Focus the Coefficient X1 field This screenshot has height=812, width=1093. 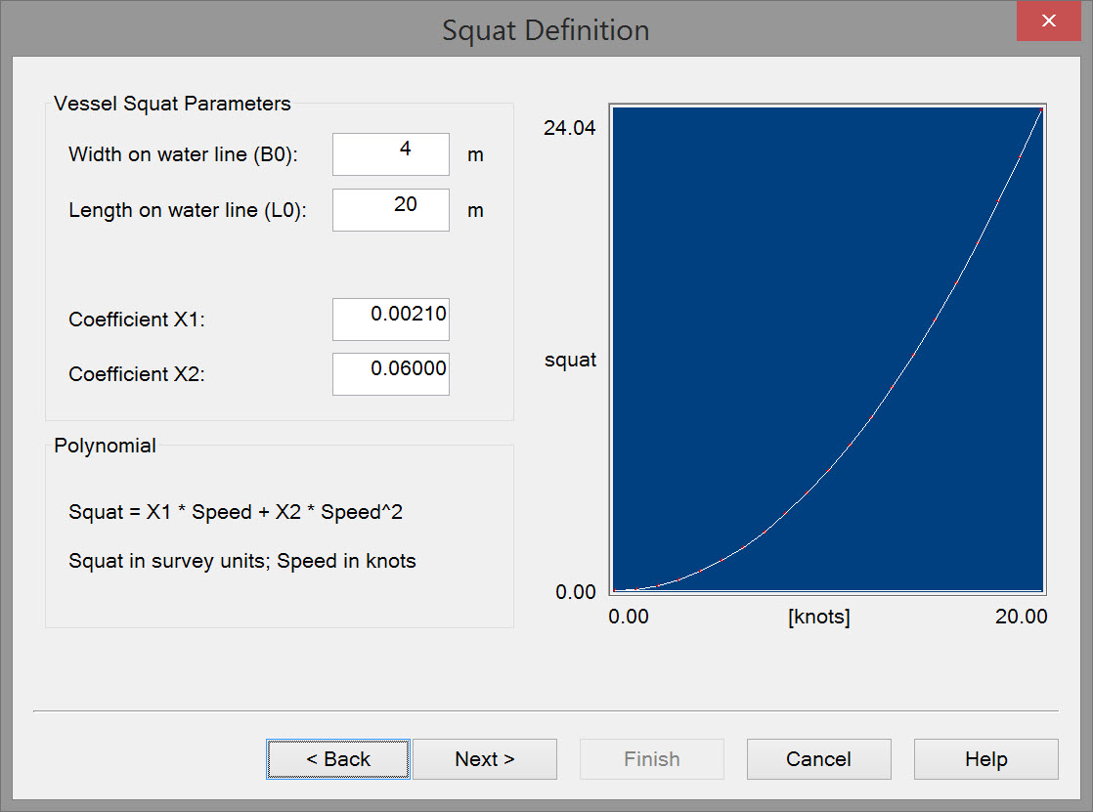pos(391,320)
